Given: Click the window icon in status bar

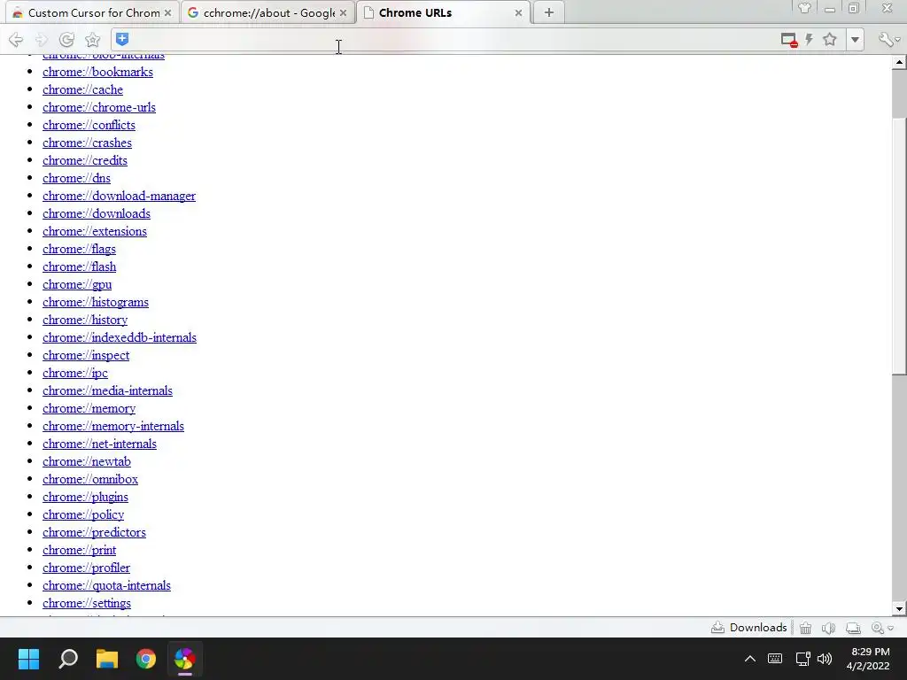Looking at the screenshot, I should tap(853, 628).
